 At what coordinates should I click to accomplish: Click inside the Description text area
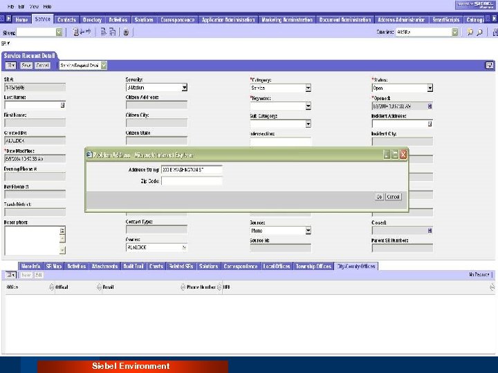[32, 240]
